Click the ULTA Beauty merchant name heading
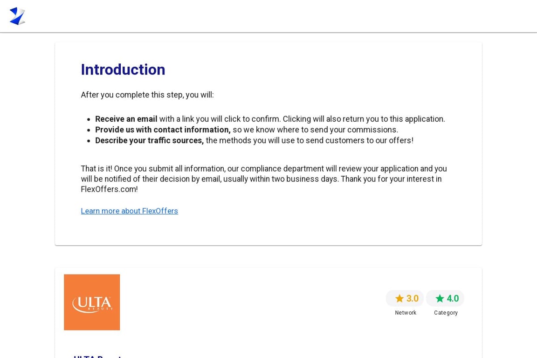537x358 pixels. (98, 356)
